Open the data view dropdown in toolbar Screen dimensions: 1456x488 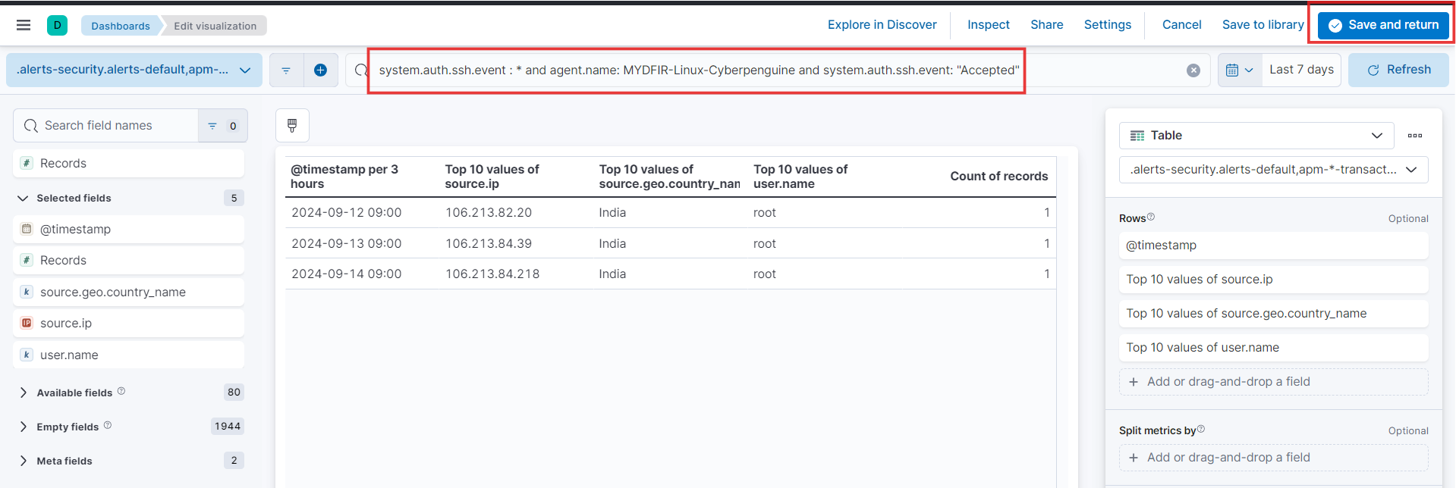pyautogui.click(x=134, y=70)
